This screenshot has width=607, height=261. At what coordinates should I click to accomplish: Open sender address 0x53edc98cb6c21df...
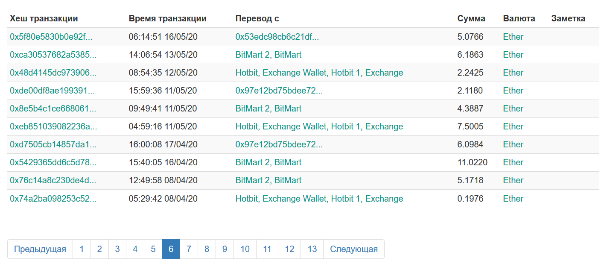(x=277, y=37)
